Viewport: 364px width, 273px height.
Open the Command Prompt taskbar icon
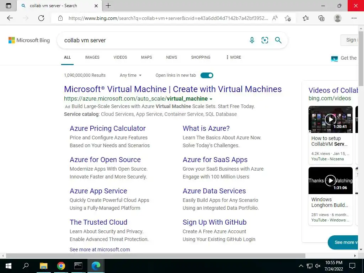click(x=78, y=266)
